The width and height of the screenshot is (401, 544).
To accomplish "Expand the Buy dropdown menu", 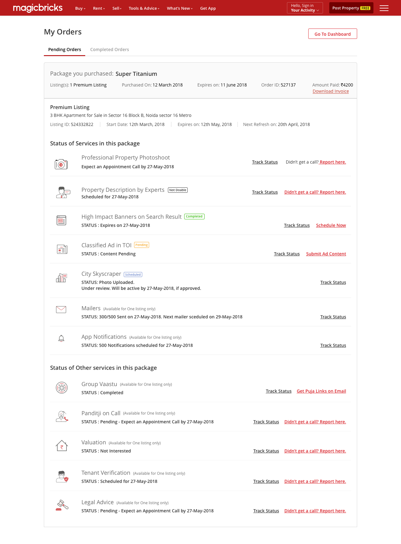I will tap(80, 8).
